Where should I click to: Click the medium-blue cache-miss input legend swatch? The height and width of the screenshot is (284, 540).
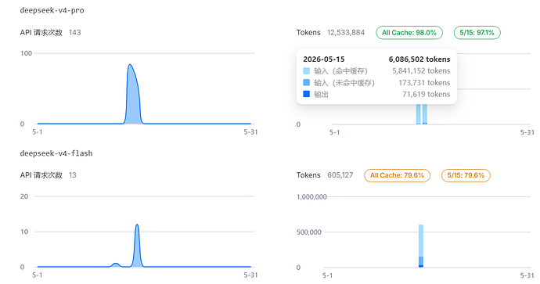point(306,83)
